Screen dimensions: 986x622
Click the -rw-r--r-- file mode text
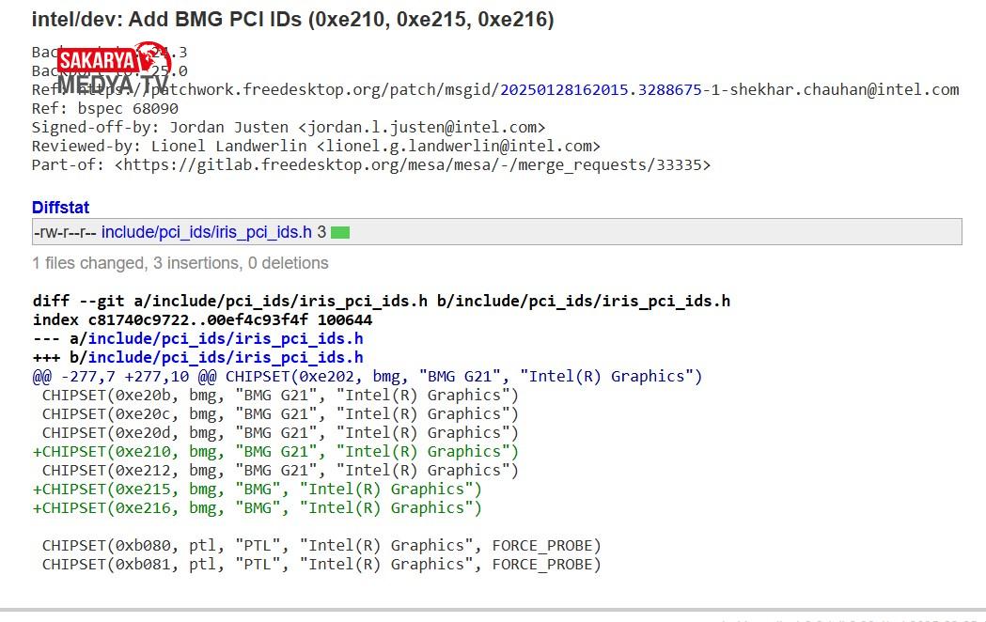65,232
